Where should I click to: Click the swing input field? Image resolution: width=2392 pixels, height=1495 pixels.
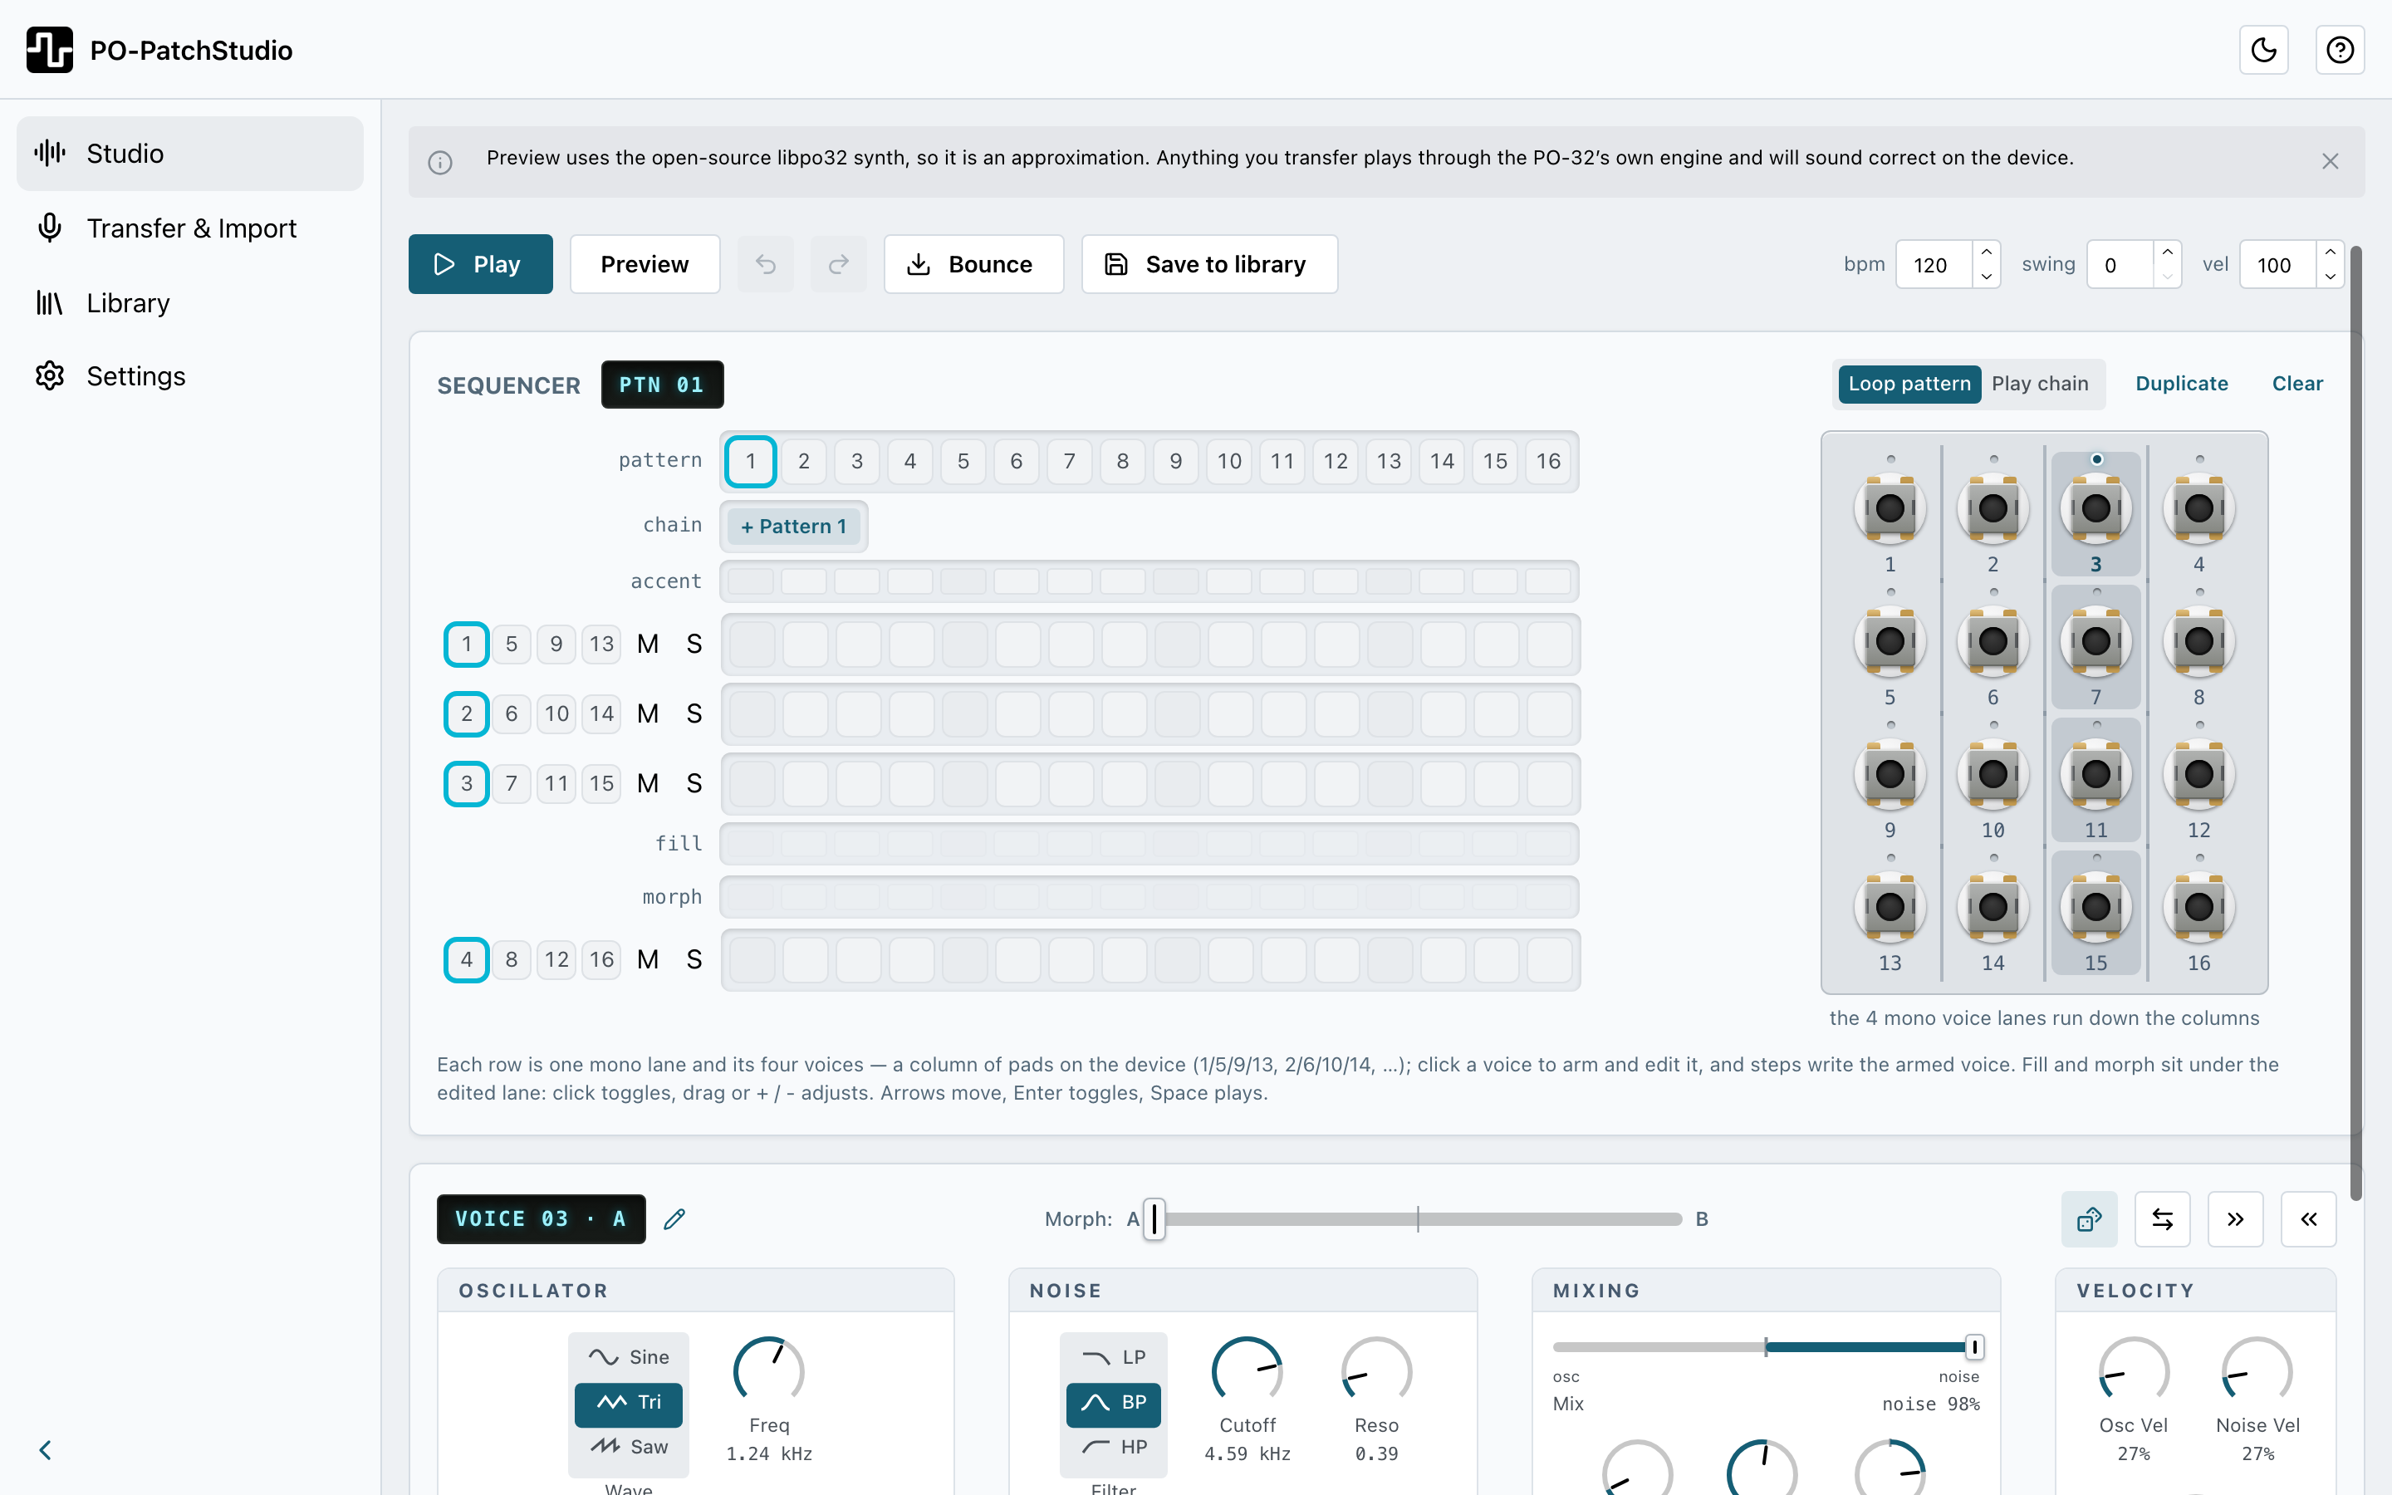click(2120, 265)
